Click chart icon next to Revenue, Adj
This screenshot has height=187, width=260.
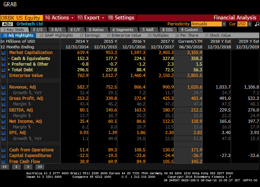tap(4, 87)
